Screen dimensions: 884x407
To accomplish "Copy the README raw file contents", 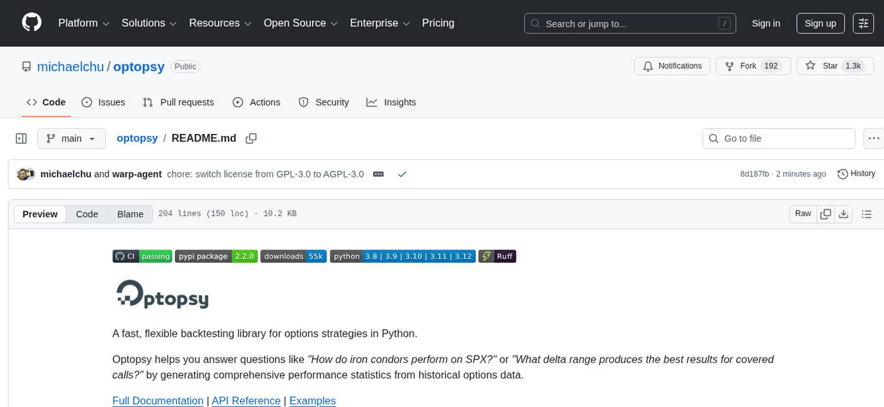I will (x=825, y=213).
